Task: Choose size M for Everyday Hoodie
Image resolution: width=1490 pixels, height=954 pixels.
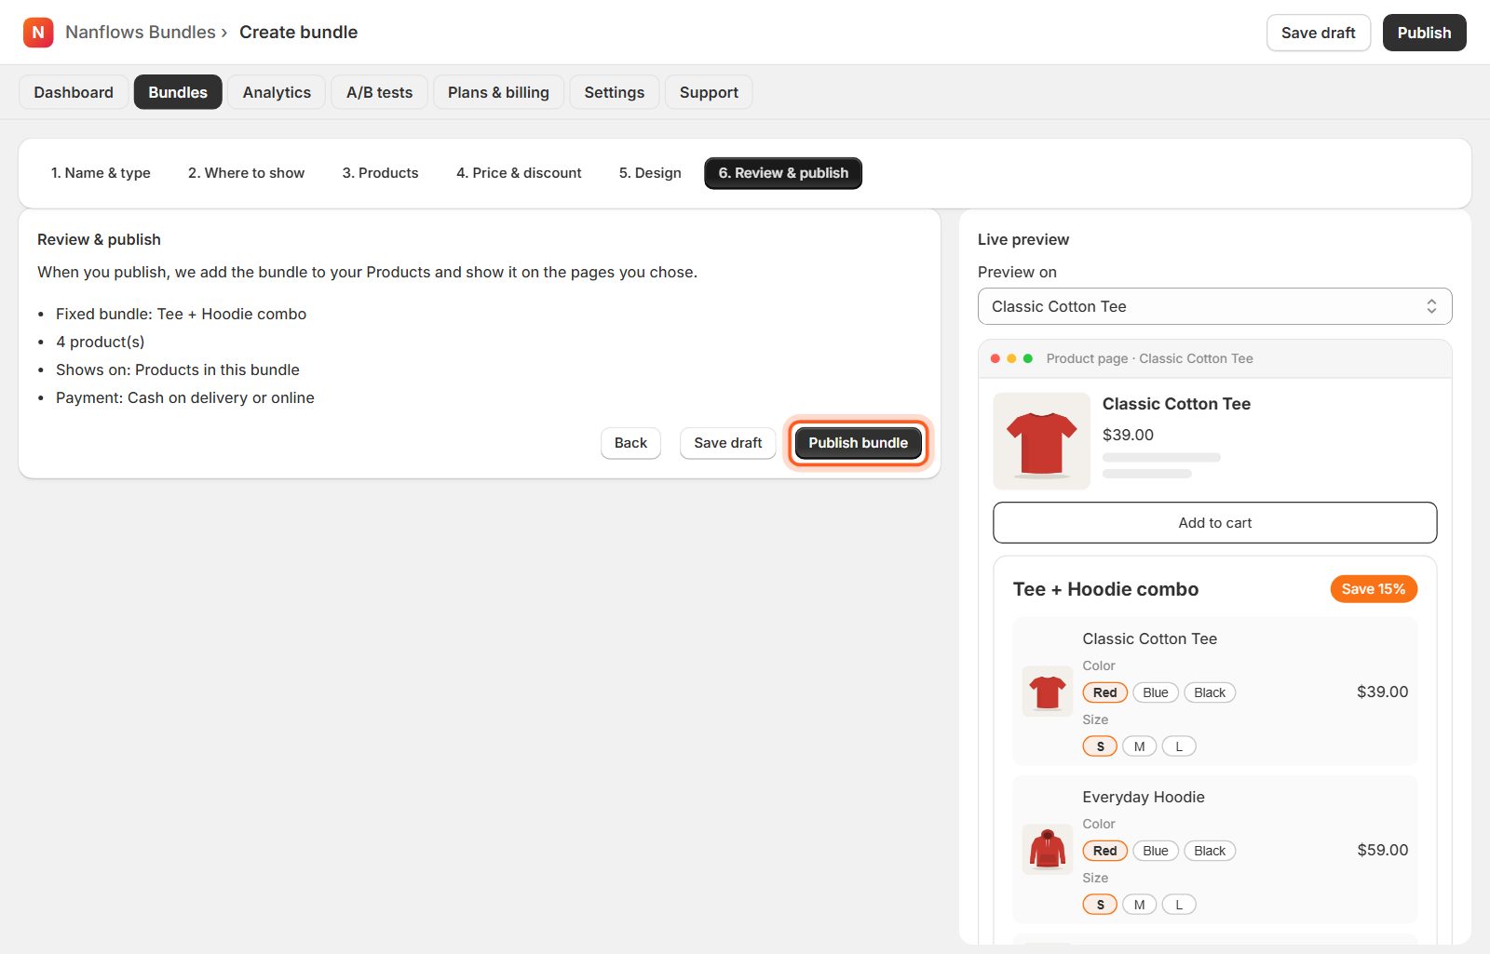Action: pos(1140,905)
